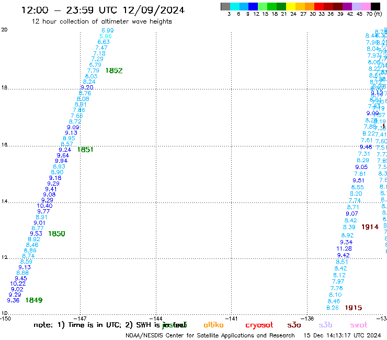
Task: Click the bright red legend swatch
Action: 319,6
